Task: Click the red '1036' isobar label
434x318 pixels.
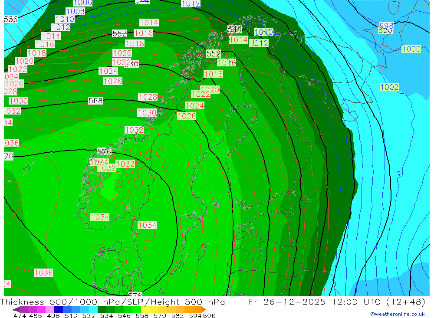Action: tap(43, 272)
